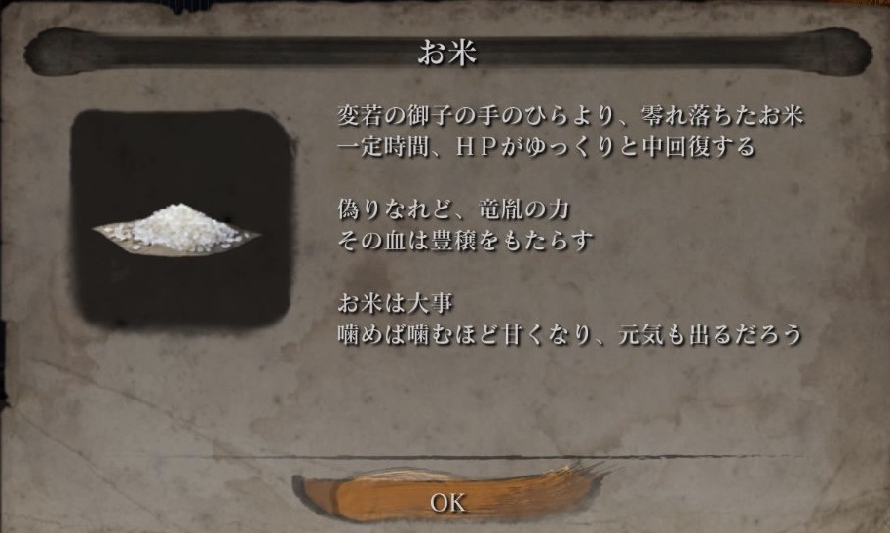Image resolution: width=890 pixels, height=533 pixels.
Task: Select the お米 title text
Action: click(447, 53)
